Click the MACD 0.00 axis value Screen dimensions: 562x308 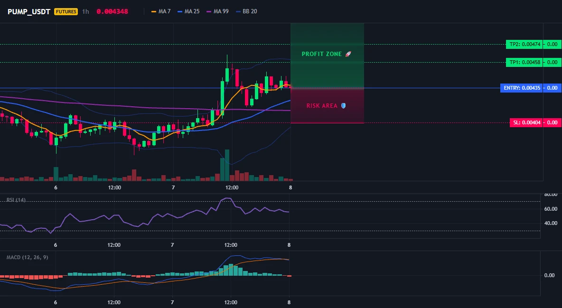[550, 275]
